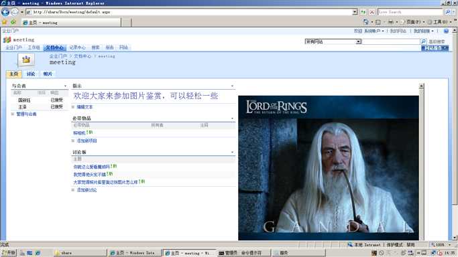458x257 pixels.
Task: Click the 我的网站 My Site link
Action: coord(398,31)
